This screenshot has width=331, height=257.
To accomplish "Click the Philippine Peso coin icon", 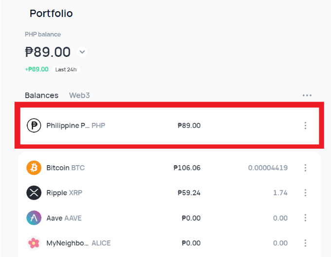I will (34, 125).
